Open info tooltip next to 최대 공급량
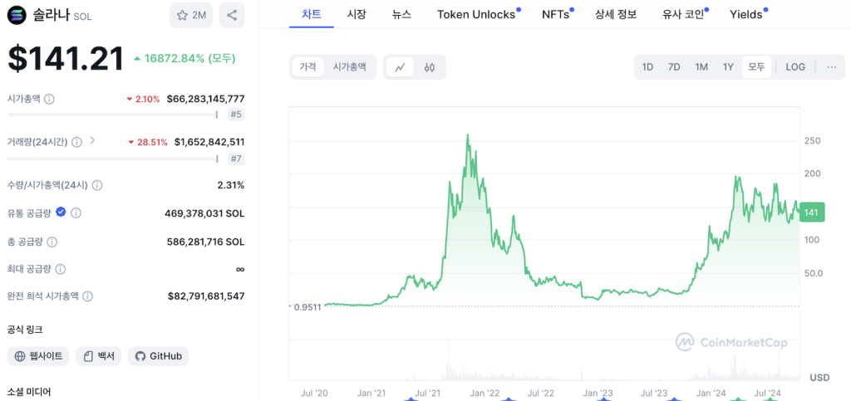 pos(61,269)
